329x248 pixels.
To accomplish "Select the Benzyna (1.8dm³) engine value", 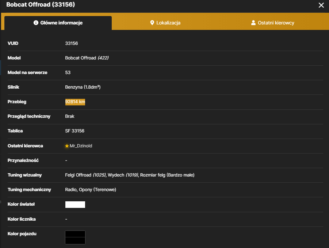I will 83,87.
